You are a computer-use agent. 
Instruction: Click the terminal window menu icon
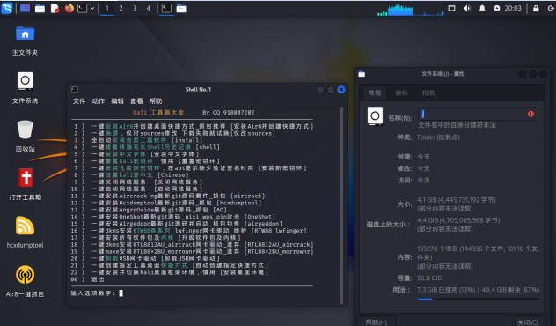click(x=75, y=90)
